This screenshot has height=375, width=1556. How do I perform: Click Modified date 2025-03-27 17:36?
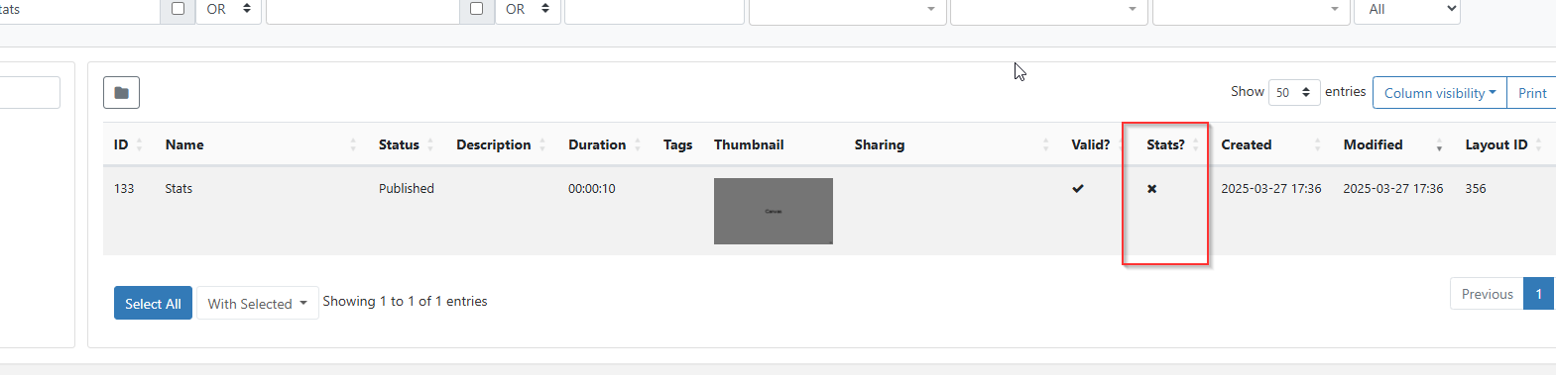pos(1393,188)
